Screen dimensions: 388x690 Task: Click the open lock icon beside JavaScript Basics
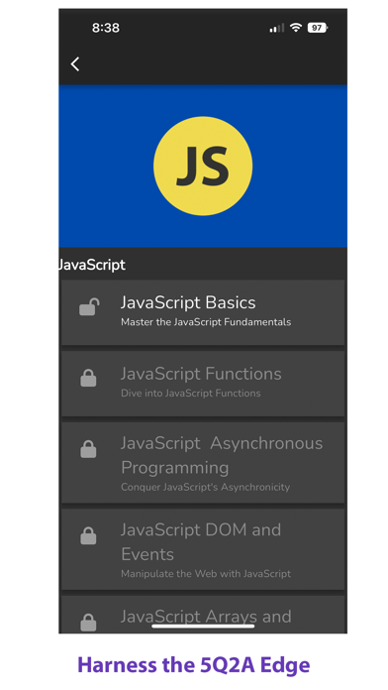coord(89,306)
